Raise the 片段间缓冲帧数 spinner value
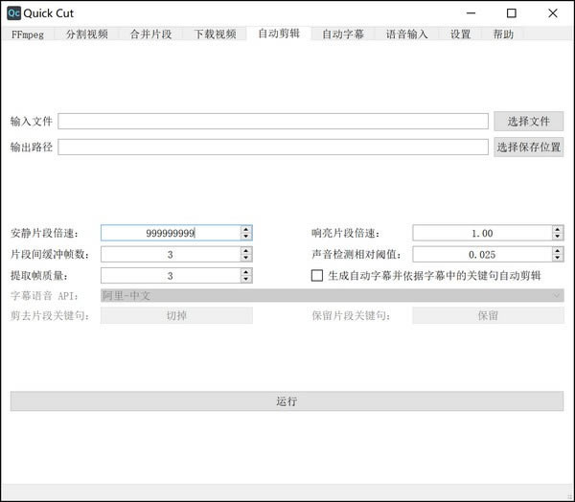 (x=246, y=250)
